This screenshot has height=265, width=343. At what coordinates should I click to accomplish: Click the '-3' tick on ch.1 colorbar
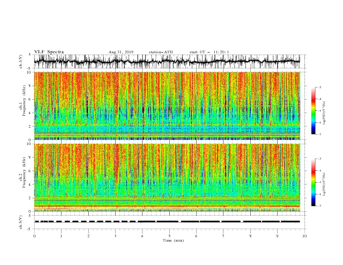(319, 87)
